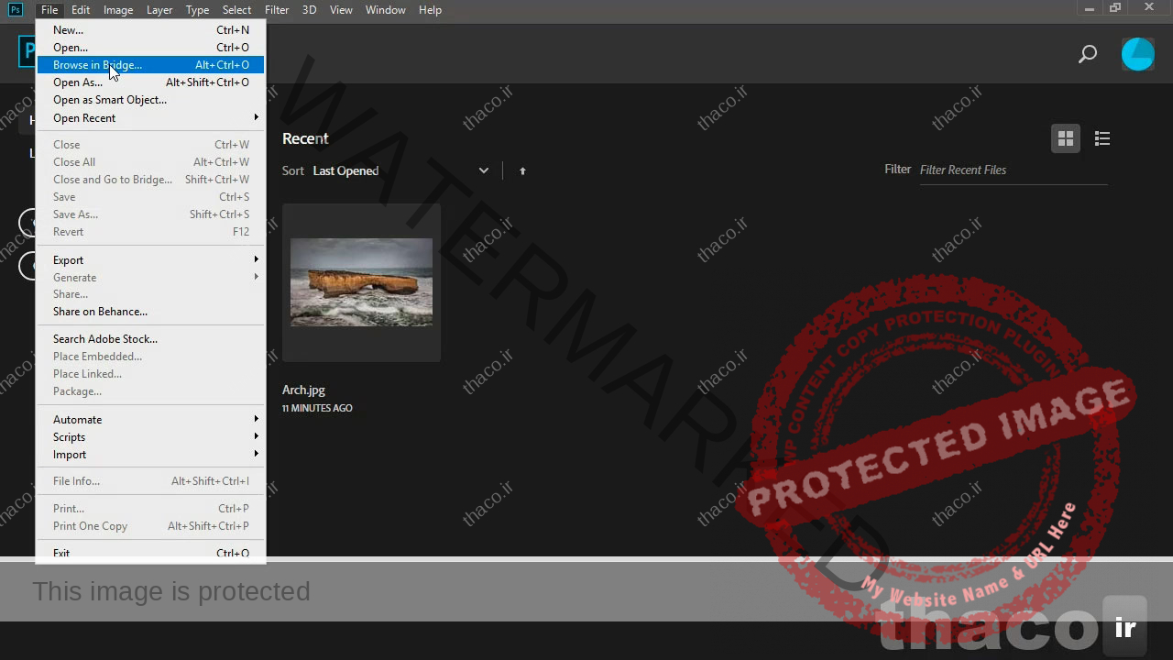
Task: Expand the Scripts submenu
Action: click(150, 437)
